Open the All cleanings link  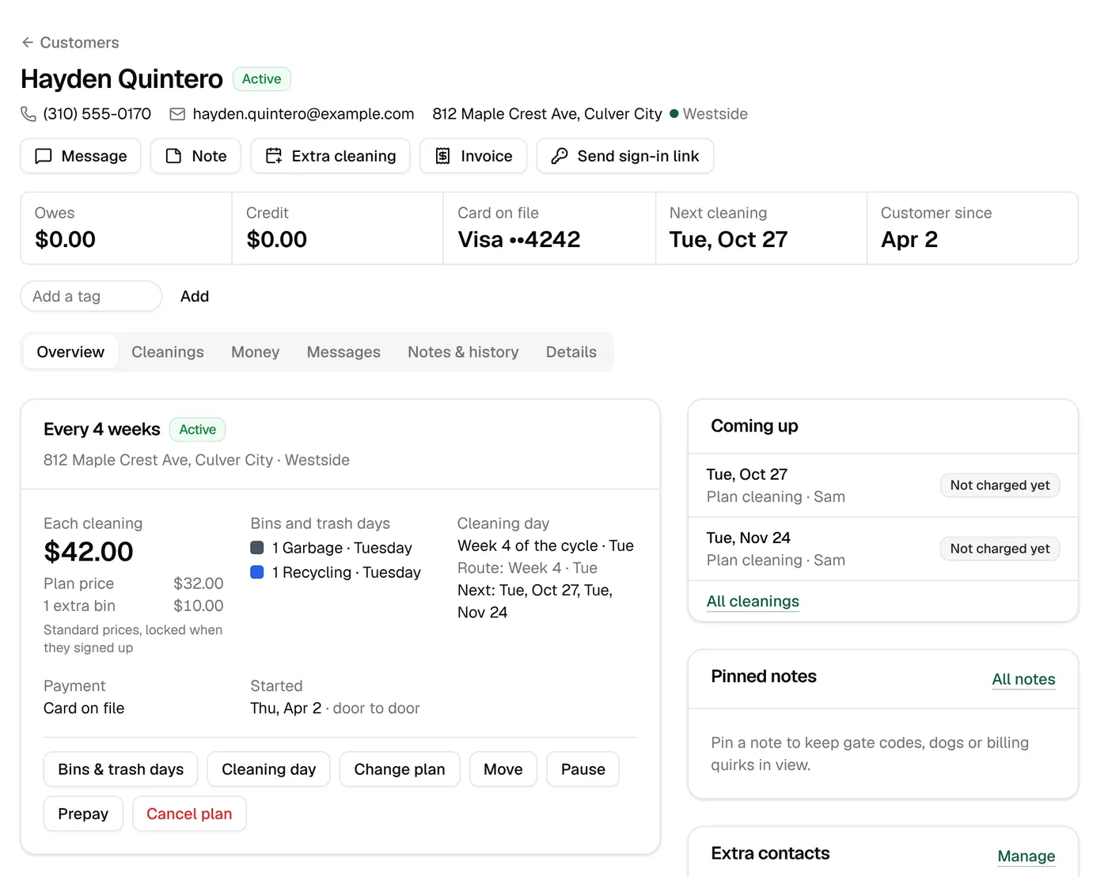tap(753, 602)
